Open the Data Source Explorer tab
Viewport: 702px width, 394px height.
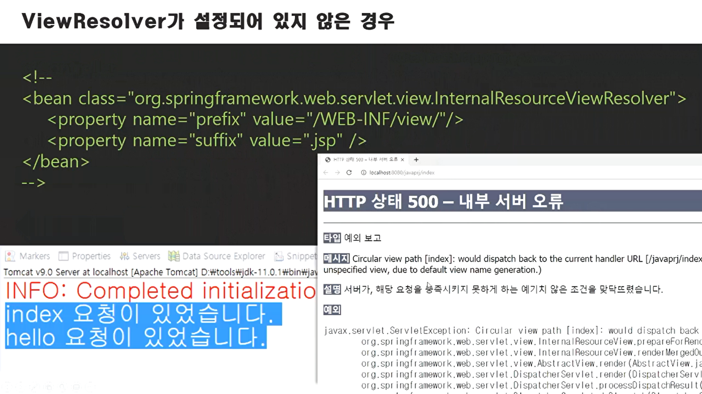click(x=217, y=256)
